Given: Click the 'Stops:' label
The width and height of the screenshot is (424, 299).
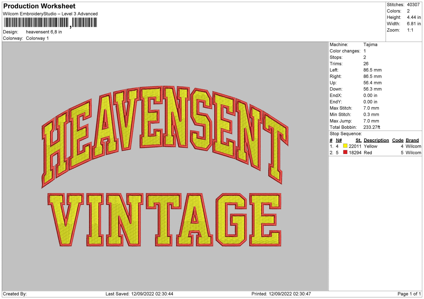Looking at the screenshot, I should [x=336, y=57].
